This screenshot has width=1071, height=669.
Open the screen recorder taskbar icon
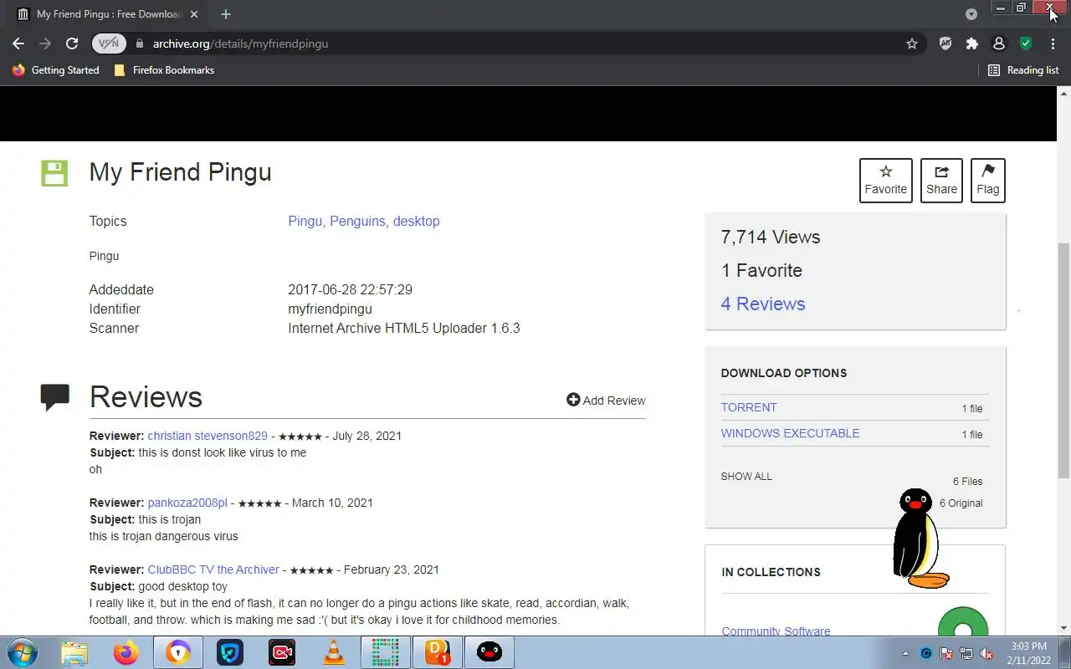coord(282,652)
